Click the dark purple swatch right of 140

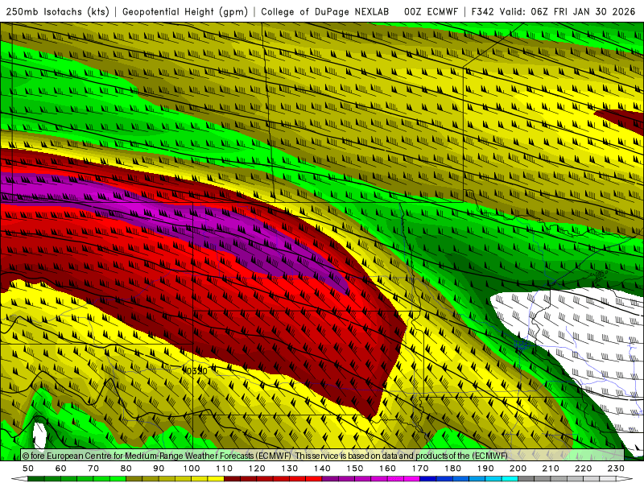[331, 479]
